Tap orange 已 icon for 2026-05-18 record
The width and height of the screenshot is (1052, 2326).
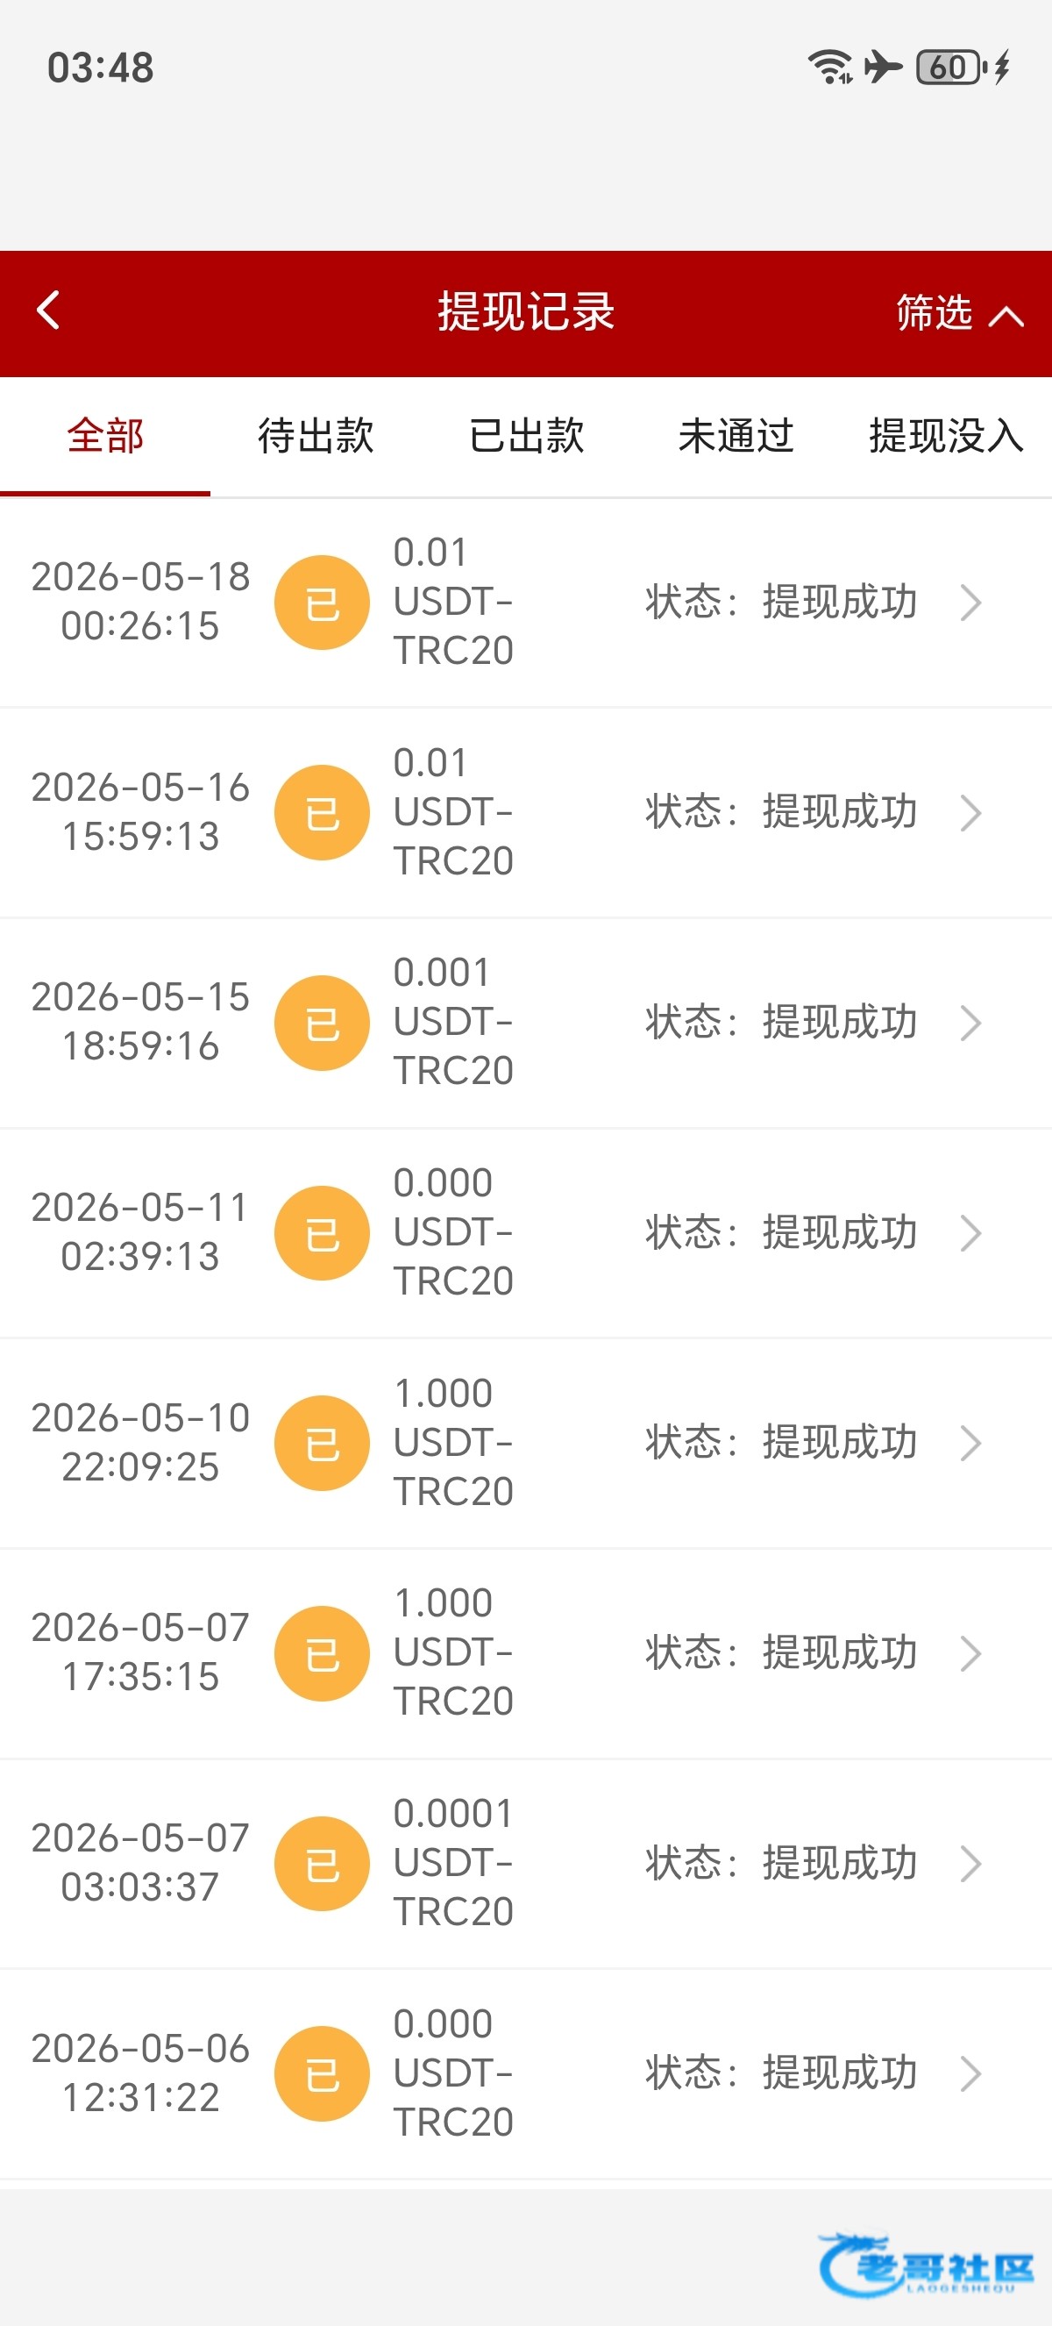[322, 603]
